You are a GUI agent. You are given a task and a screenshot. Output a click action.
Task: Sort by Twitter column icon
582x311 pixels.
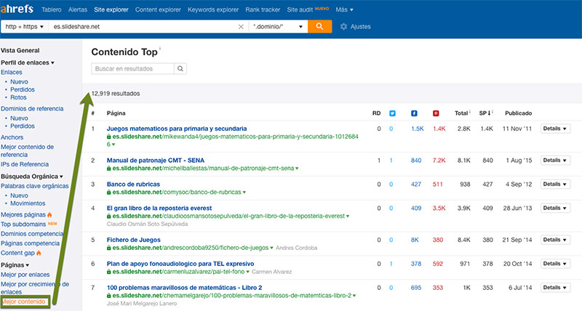click(x=392, y=113)
